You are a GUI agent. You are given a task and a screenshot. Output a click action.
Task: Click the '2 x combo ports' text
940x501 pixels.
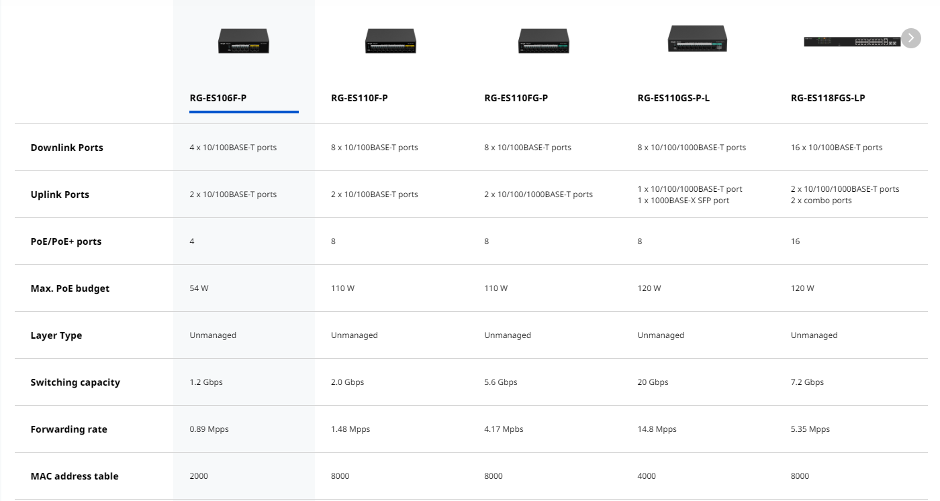821,201
